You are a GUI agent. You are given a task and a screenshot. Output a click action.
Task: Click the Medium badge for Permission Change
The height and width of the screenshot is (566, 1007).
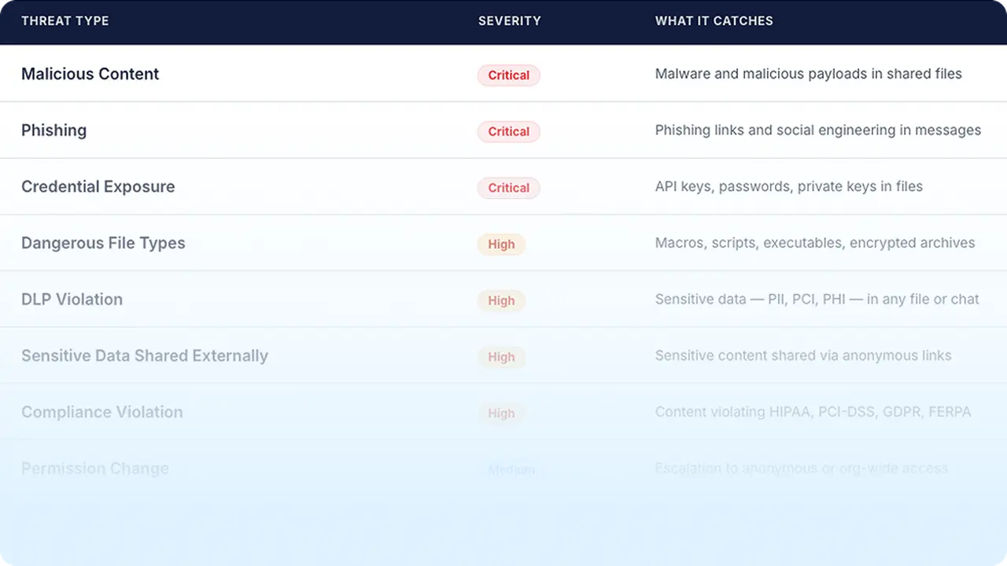pyautogui.click(x=511, y=470)
